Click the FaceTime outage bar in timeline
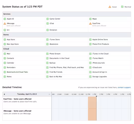The image size is (134, 124). 92,102
